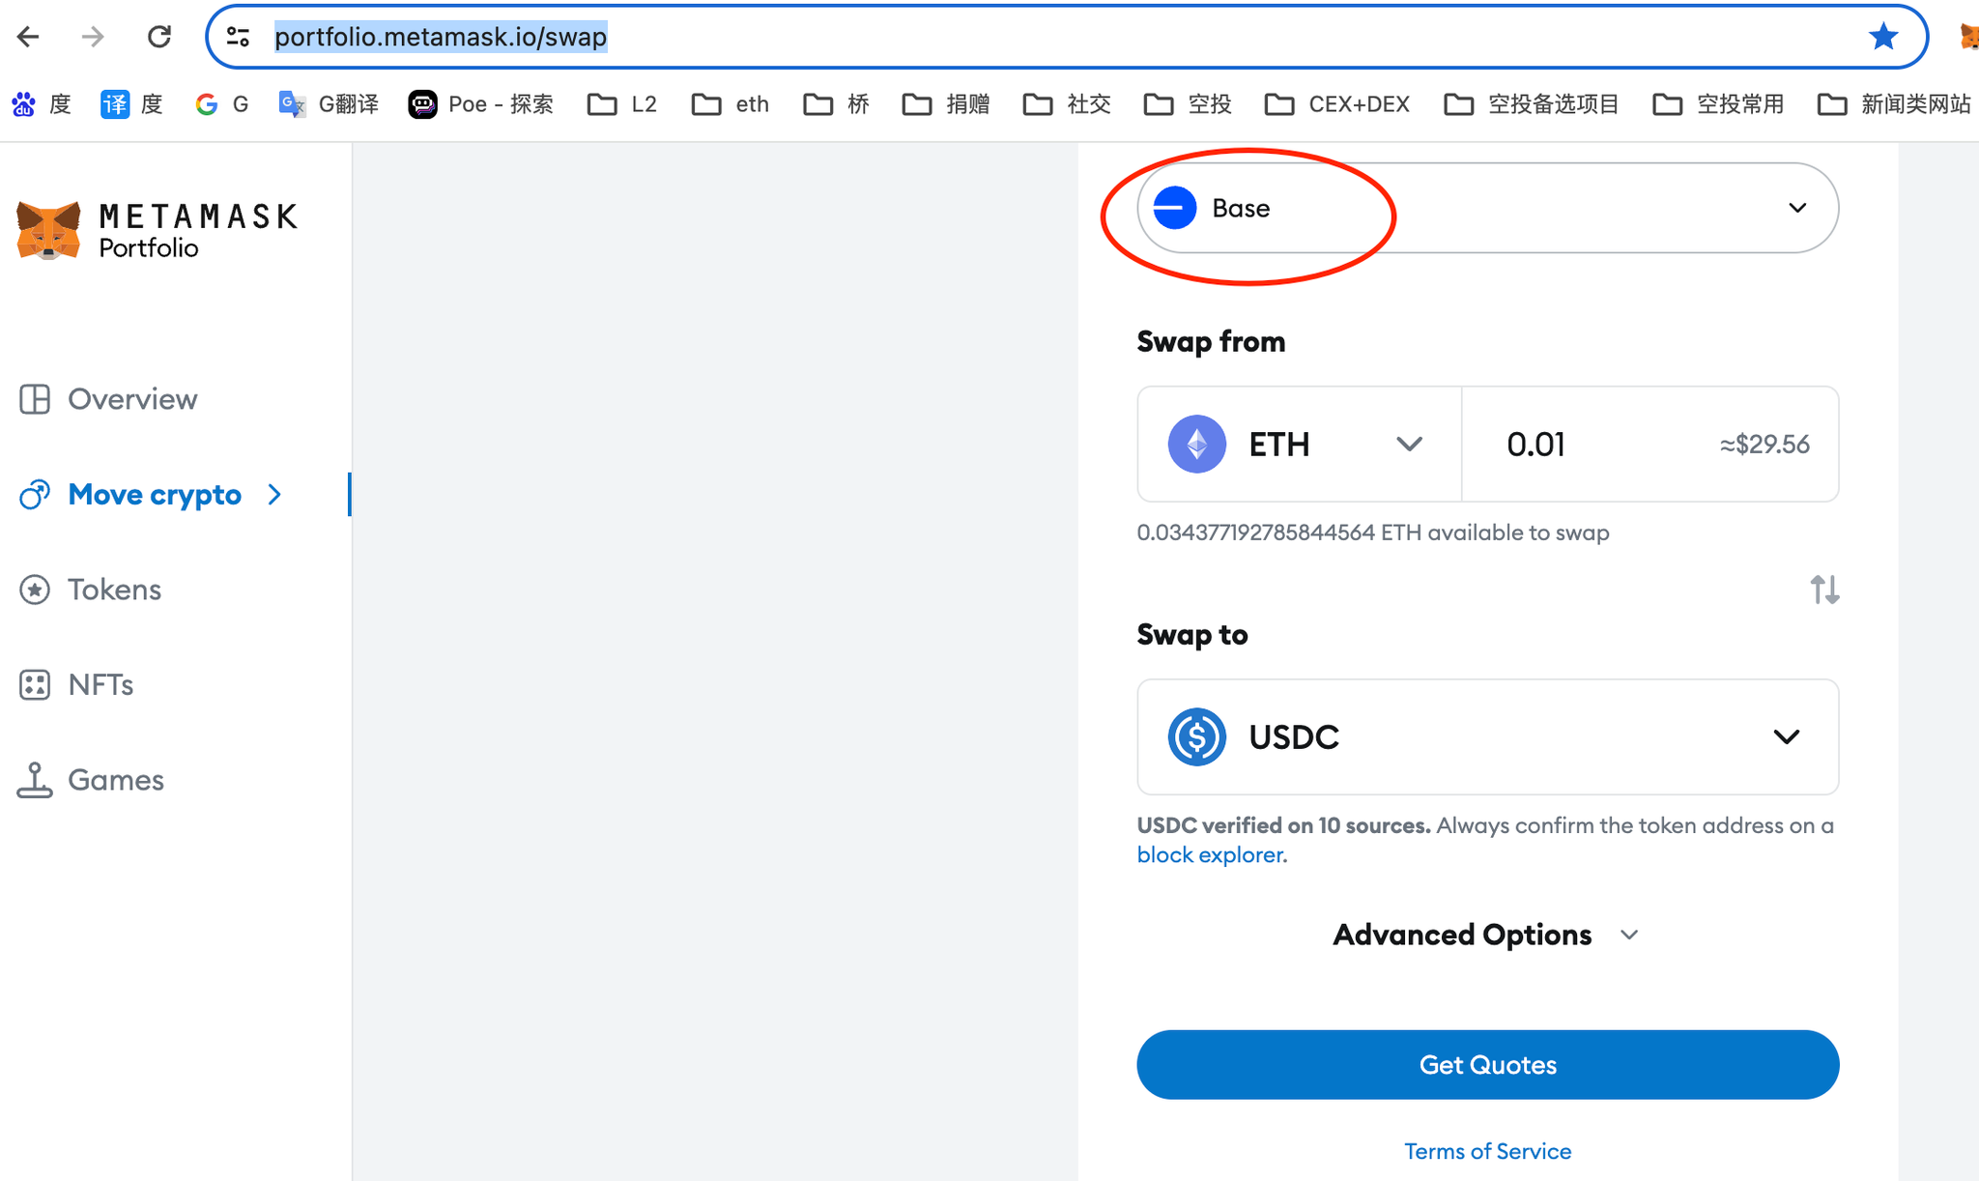Screen dimensions: 1979x1181
Task: Click the swap direction arrows icon
Action: pos(1823,589)
